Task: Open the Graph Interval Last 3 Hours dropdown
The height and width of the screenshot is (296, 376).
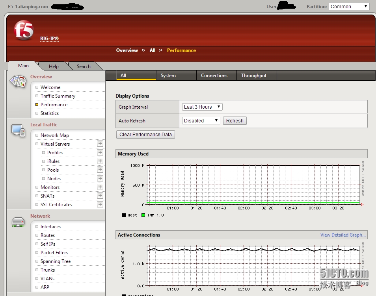Action: (202, 107)
